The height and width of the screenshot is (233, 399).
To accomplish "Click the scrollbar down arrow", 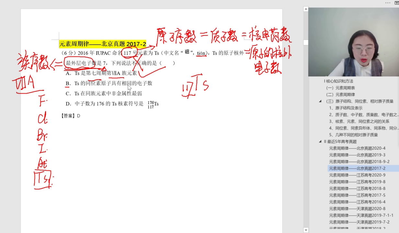I will coord(306,230).
